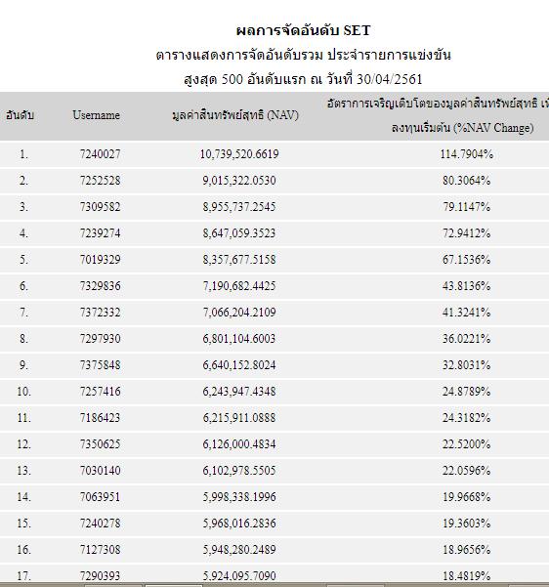549x587 pixels.
Task: Click the อันดับ rank column header
Action: 20,115
